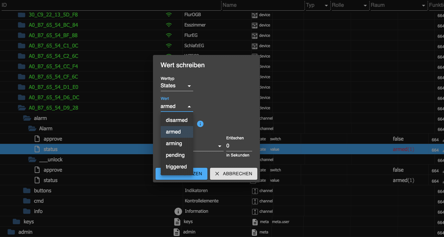Open the Raum column filter dropdown
The image size is (444, 237).
[424, 5]
